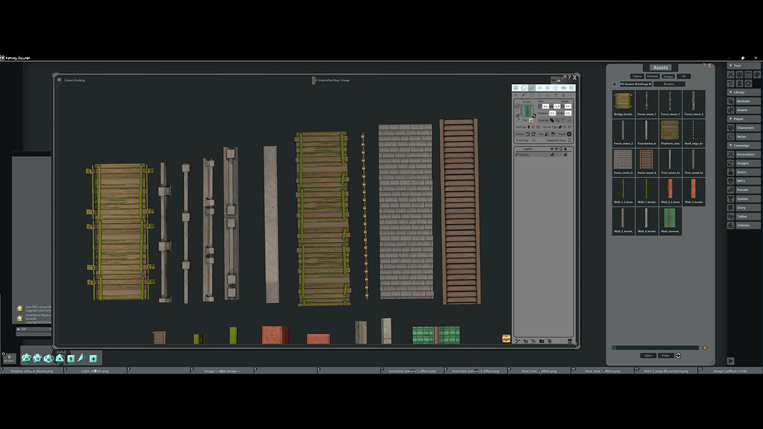This screenshot has height=429, width=763.
Task: Select the stroke paint tool in the toolbar
Action: coord(532,88)
